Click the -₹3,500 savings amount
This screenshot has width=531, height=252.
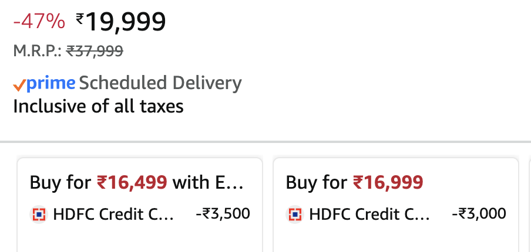[x=223, y=214]
